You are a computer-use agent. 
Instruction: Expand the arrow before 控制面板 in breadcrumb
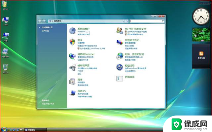click(52, 21)
